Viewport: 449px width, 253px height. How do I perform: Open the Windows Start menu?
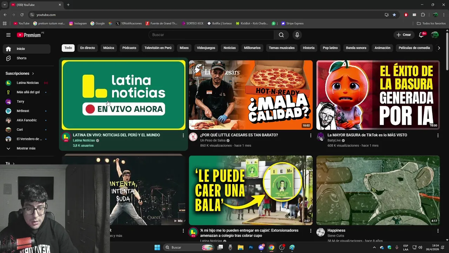(157, 247)
